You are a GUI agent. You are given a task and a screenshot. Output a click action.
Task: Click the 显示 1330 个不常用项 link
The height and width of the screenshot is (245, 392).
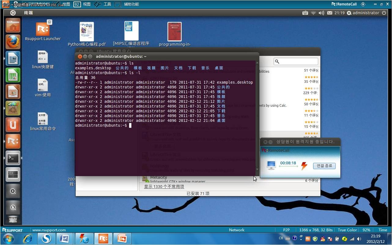click(x=164, y=186)
